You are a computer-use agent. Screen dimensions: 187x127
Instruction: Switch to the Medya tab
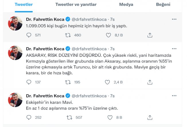126,5
